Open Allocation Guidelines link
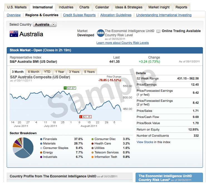The width and height of the screenshot is (206, 188). click(116, 15)
